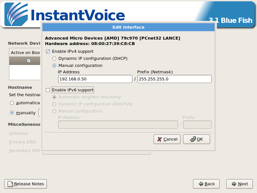Click the Prefix (Netmask) input field
Viewport: 257px width, 193px height.
[x=174, y=79]
